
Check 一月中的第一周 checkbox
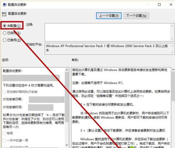[4, 140]
